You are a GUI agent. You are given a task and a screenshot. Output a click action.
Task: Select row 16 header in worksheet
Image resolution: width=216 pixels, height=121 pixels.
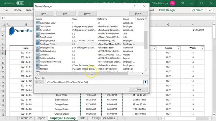[3, 100]
